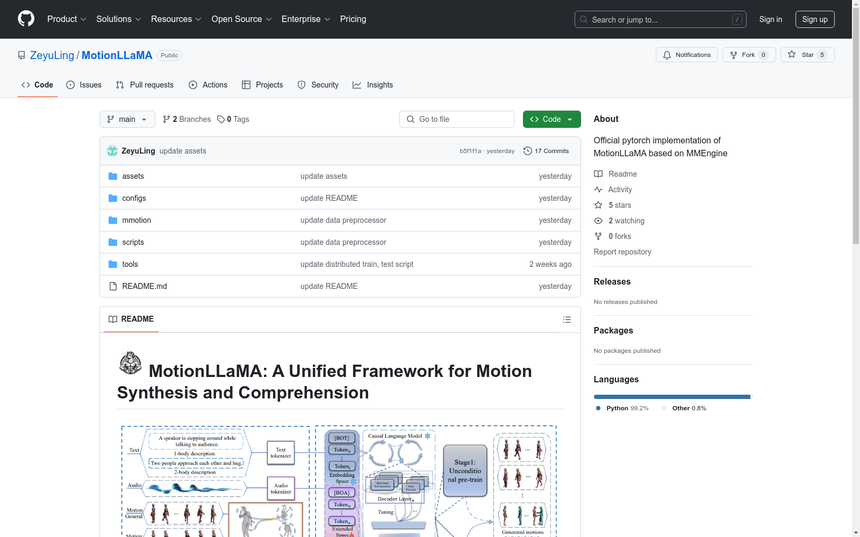The image size is (860, 537).
Task: Click the MotionLLaMA logo in README heading
Action: click(x=130, y=364)
